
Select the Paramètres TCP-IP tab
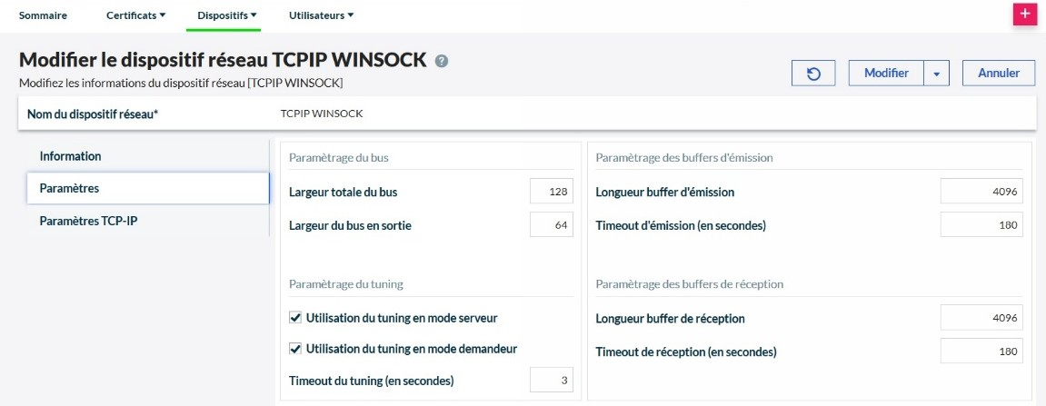point(88,221)
